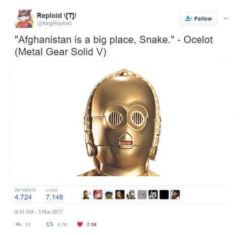Viewport: 243px width, 235px height.
Task: Select the solid black liker avatar
Action: coord(164,194)
